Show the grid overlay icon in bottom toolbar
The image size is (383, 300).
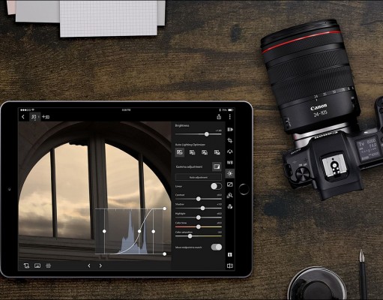tap(48, 265)
